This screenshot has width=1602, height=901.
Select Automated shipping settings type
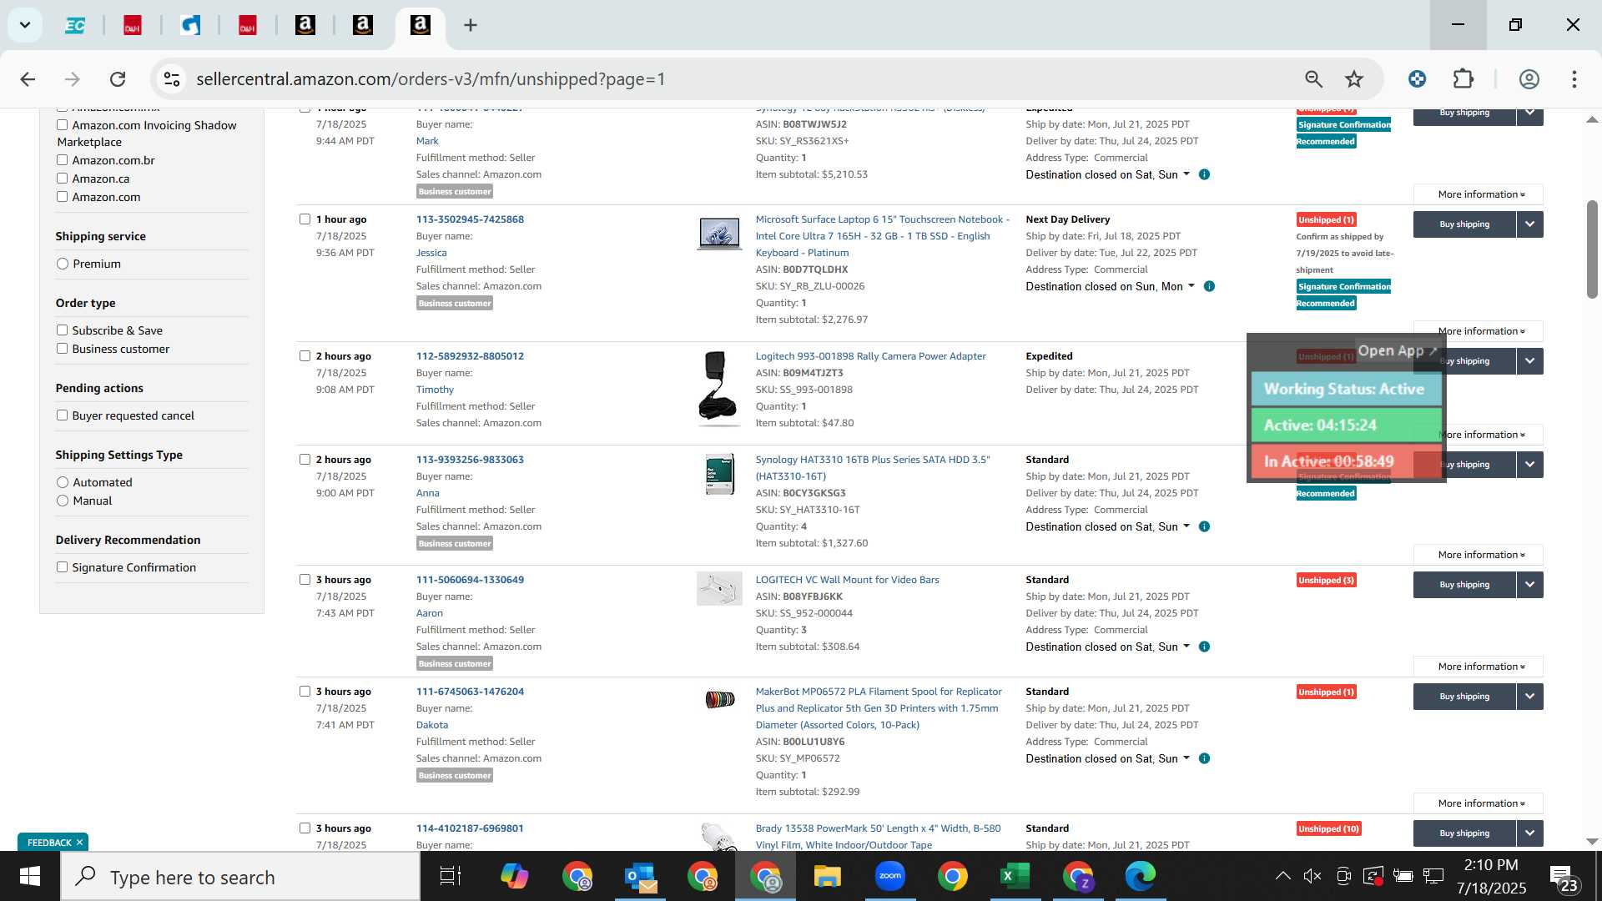[63, 482]
